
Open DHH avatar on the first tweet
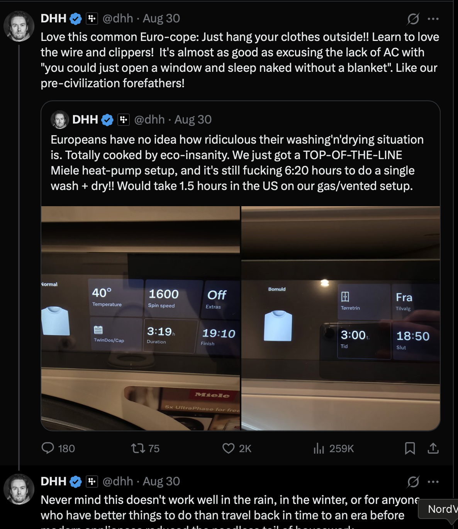pyautogui.click(x=19, y=26)
